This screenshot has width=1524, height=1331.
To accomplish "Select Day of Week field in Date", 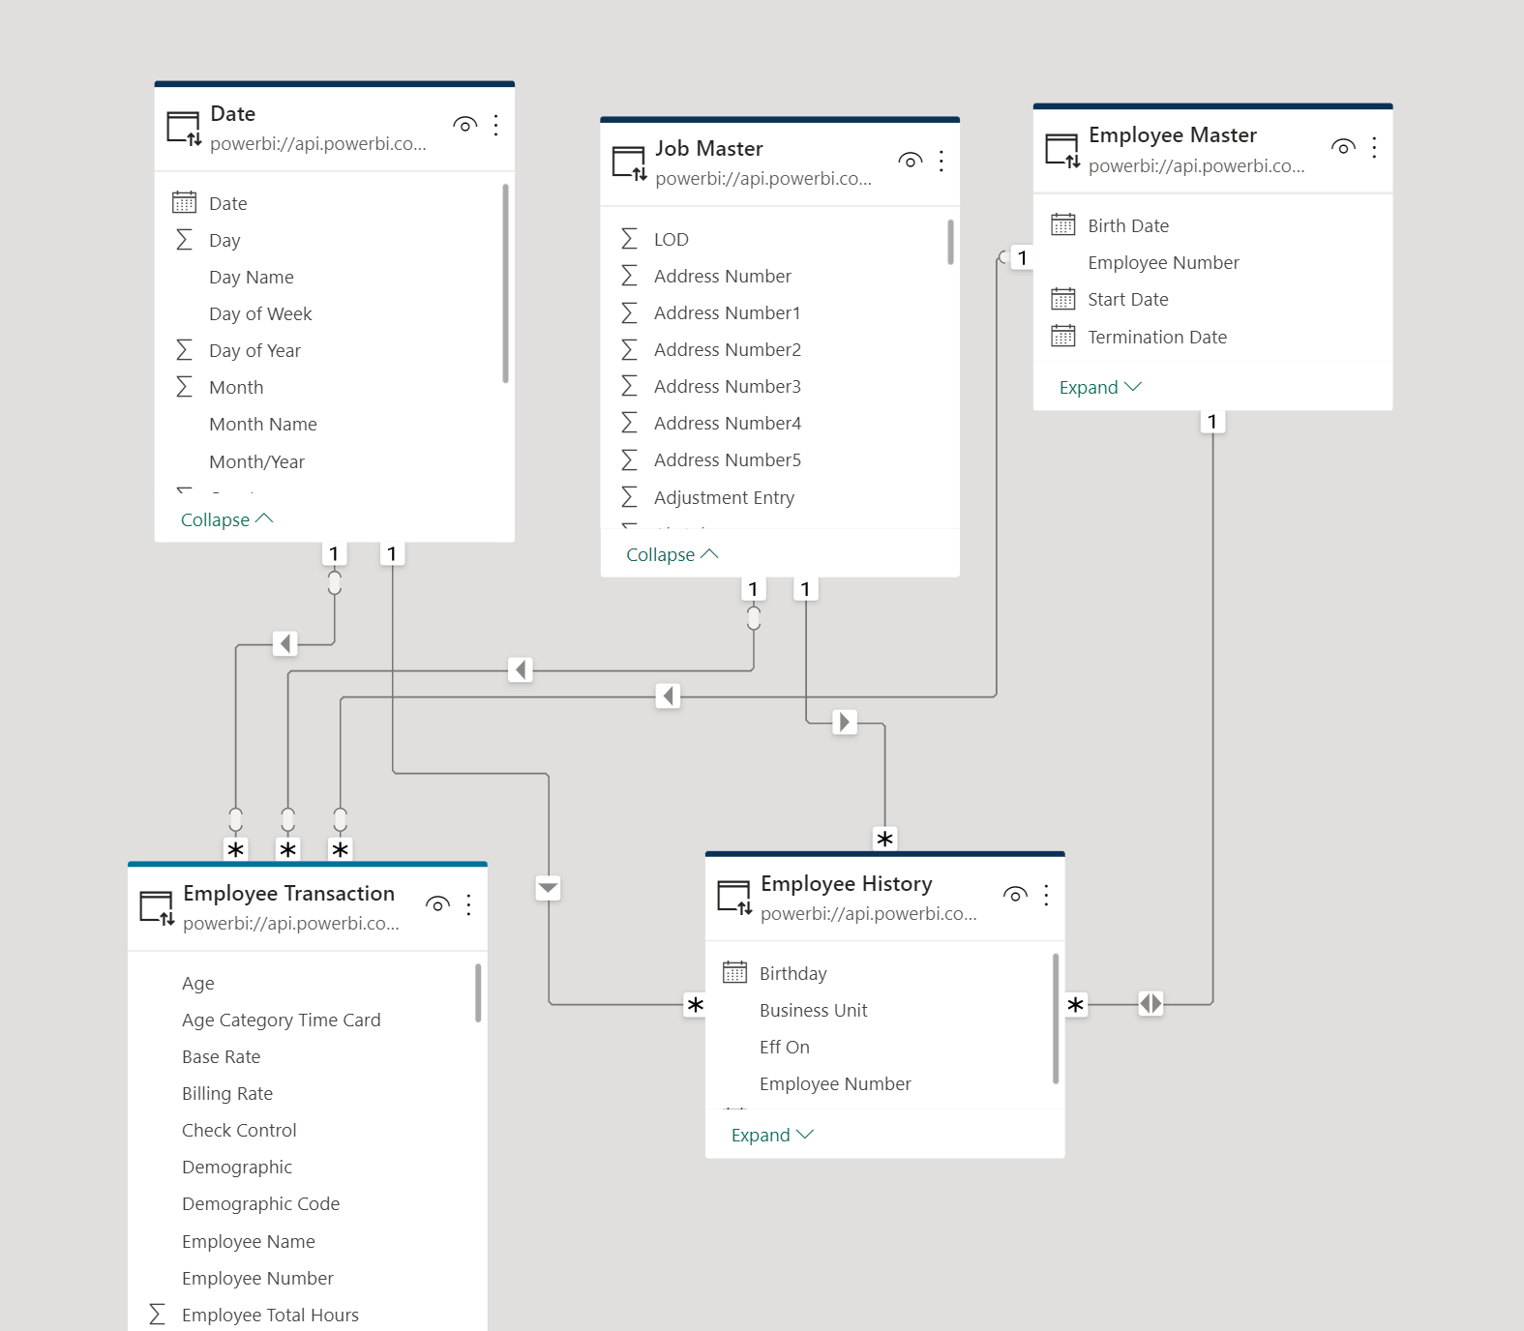I will click(260, 313).
